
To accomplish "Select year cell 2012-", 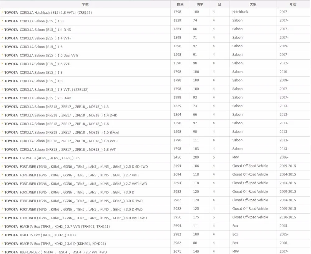I will [284, 63].
